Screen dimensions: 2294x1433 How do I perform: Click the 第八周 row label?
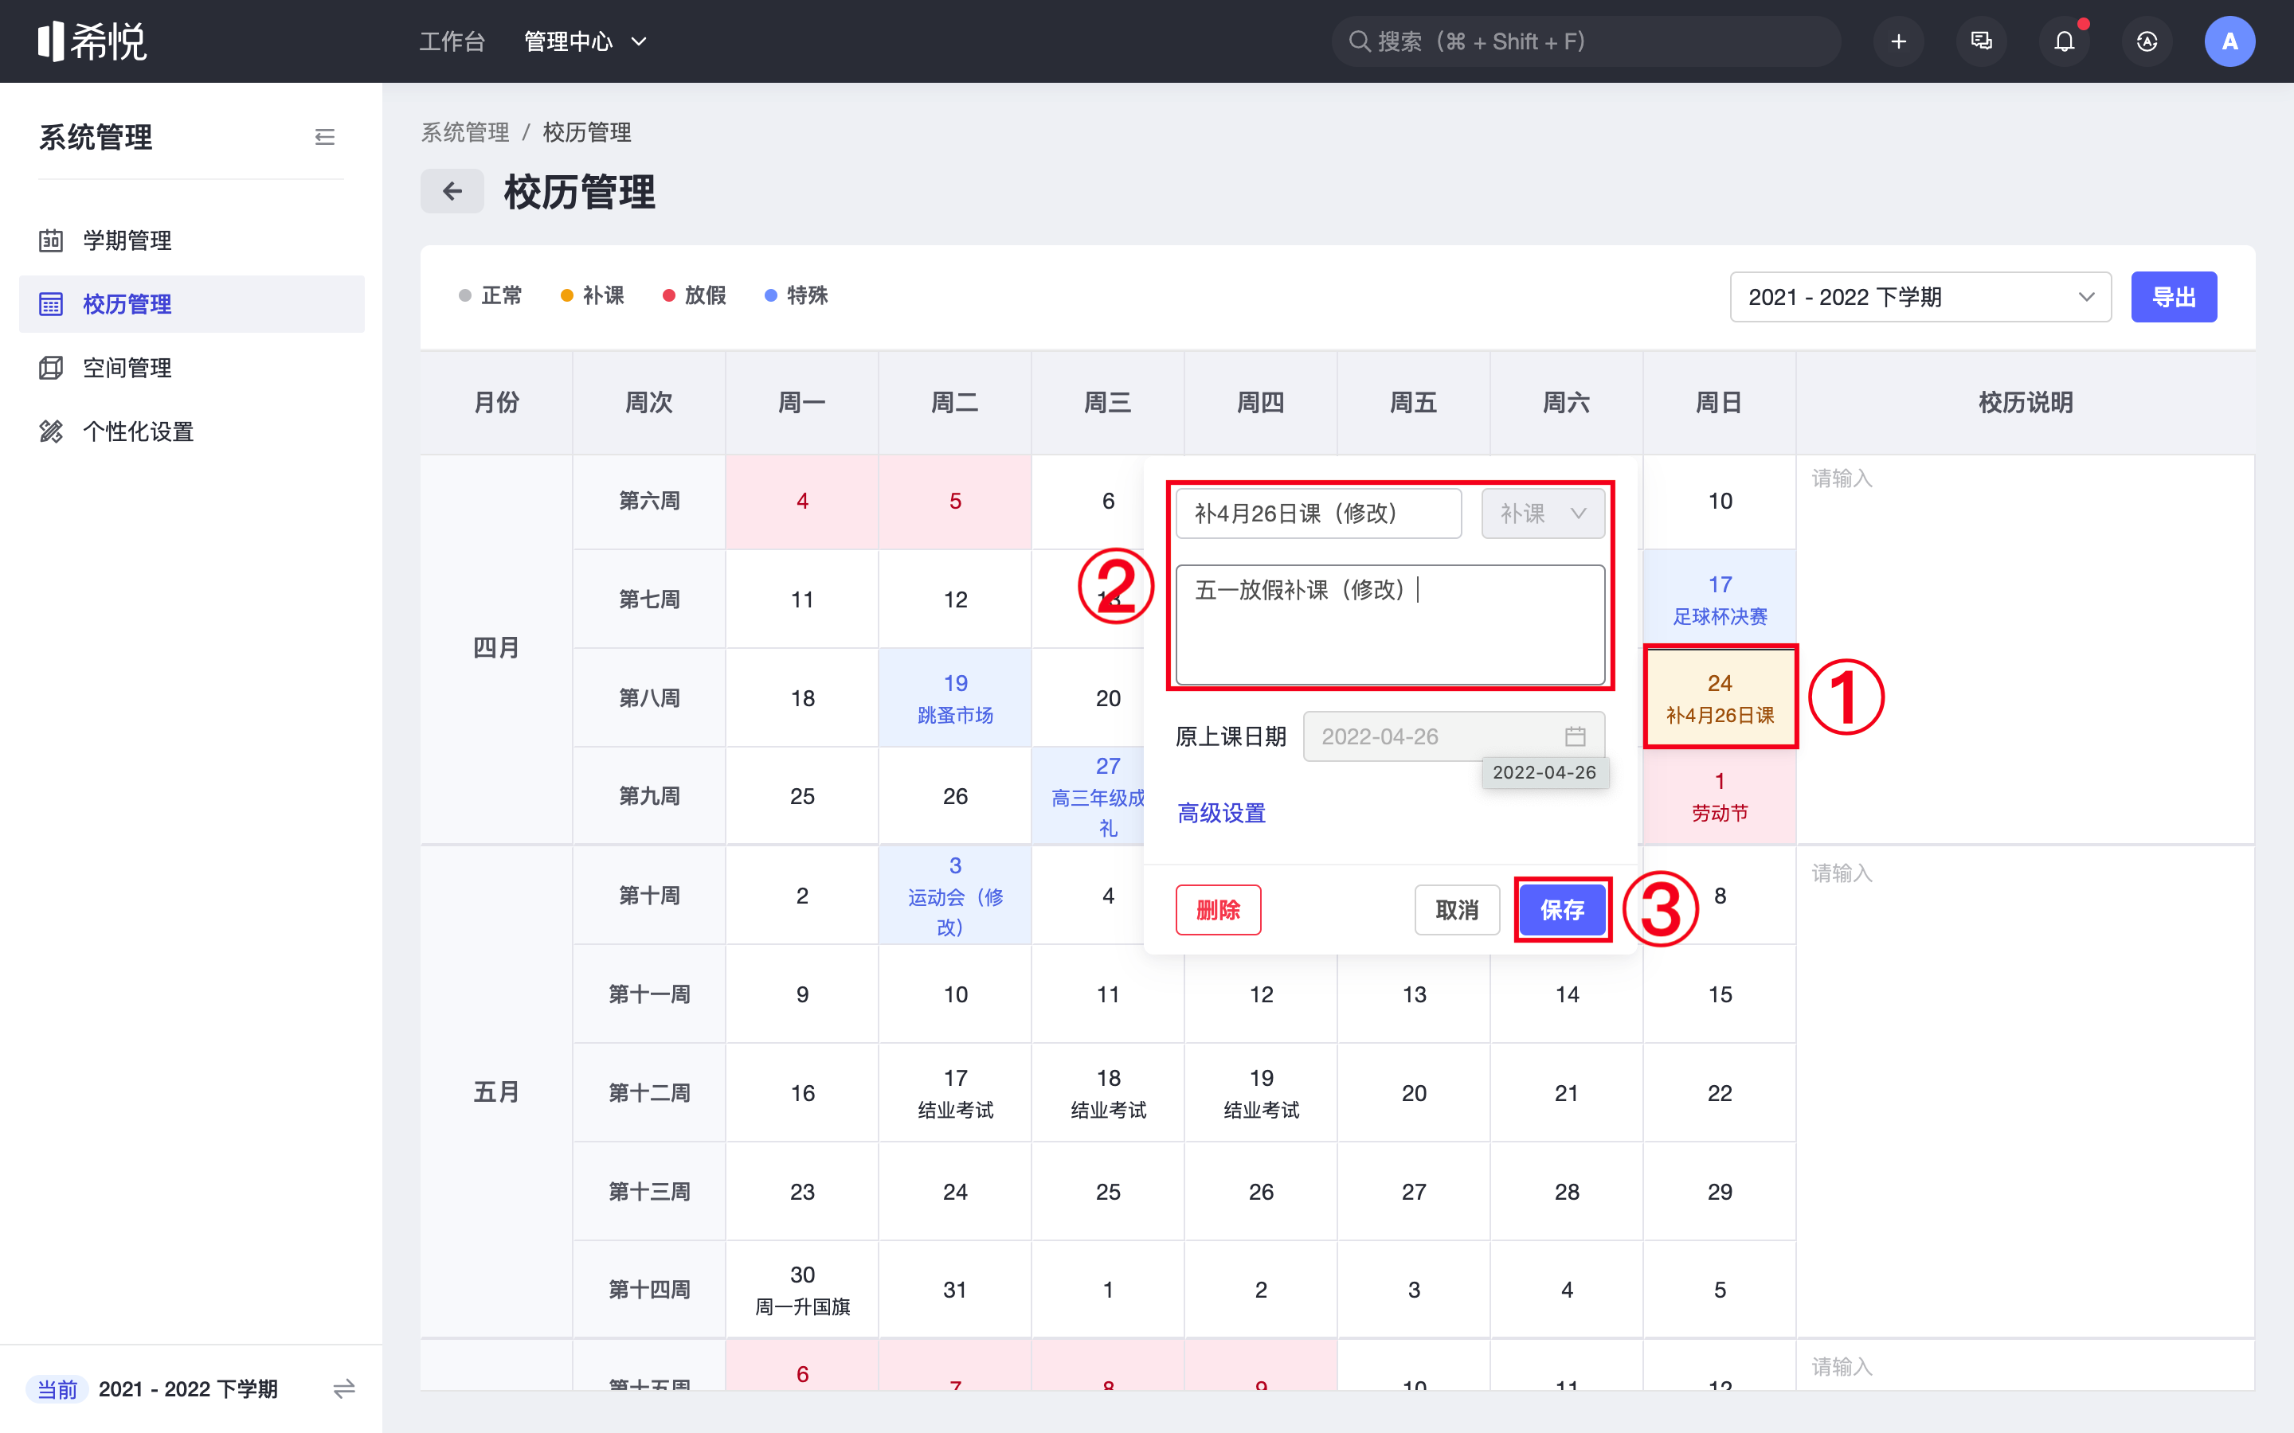pyautogui.click(x=649, y=698)
